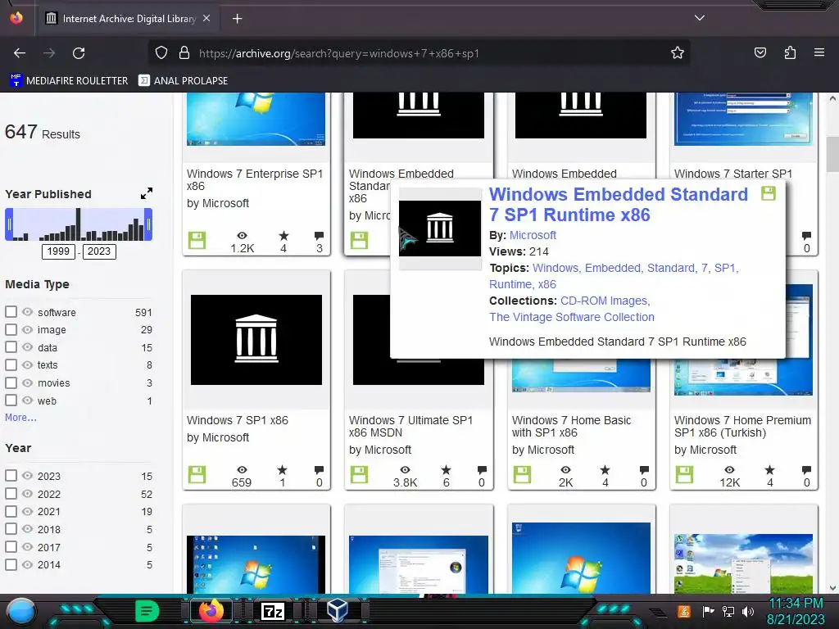This screenshot has width=839, height=629.
Task: Check the texts media type box
Action: click(11, 364)
